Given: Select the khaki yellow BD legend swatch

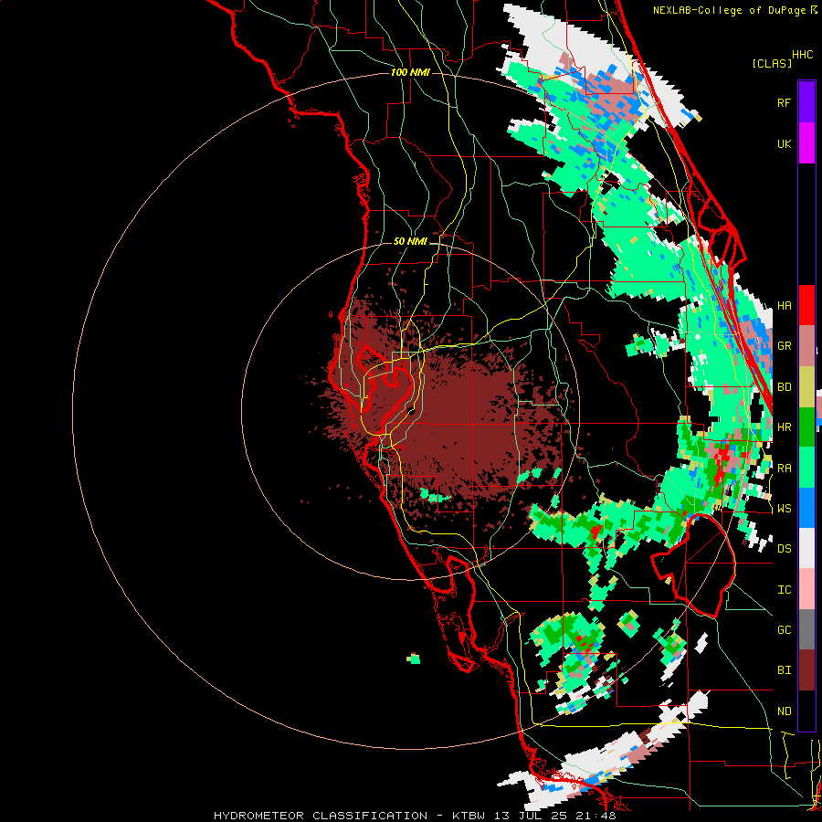Looking at the screenshot, I should coord(806,387).
